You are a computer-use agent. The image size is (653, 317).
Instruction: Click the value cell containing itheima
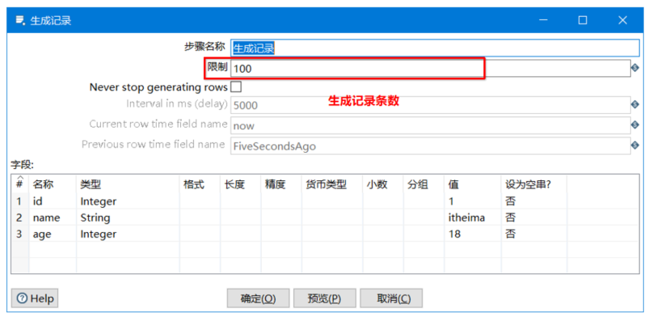point(473,218)
